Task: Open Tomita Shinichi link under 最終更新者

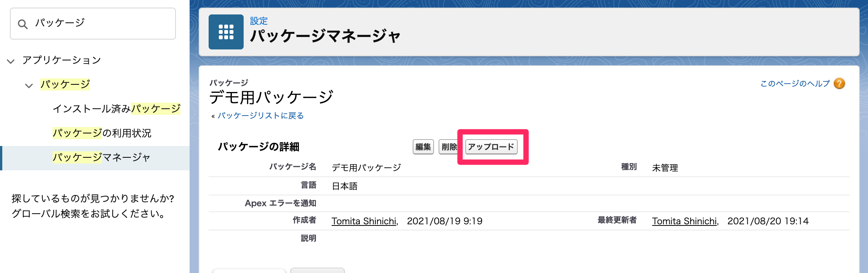Action: pos(685,221)
